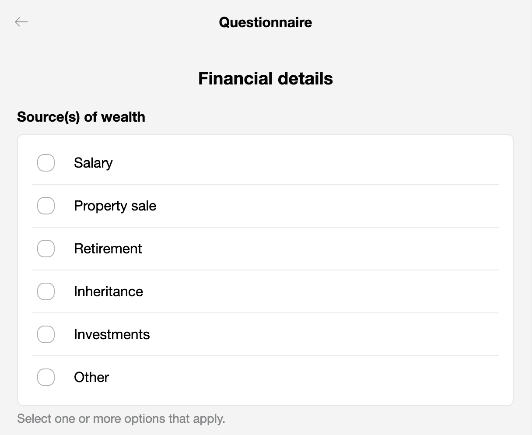Select the Inheritance checkbox
The width and height of the screenshot is (532, 435).
point(46,291)
